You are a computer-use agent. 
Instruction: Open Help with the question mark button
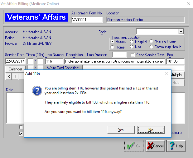pos(176,146)
